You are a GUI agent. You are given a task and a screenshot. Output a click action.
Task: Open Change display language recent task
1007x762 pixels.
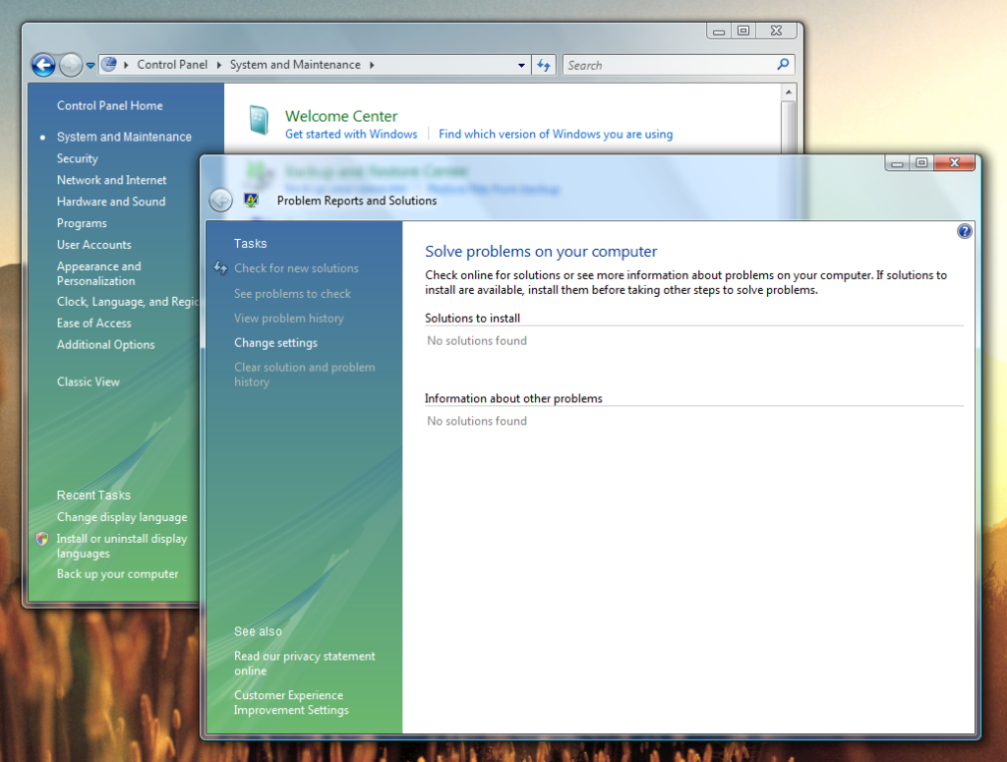[x=122, y=517]
